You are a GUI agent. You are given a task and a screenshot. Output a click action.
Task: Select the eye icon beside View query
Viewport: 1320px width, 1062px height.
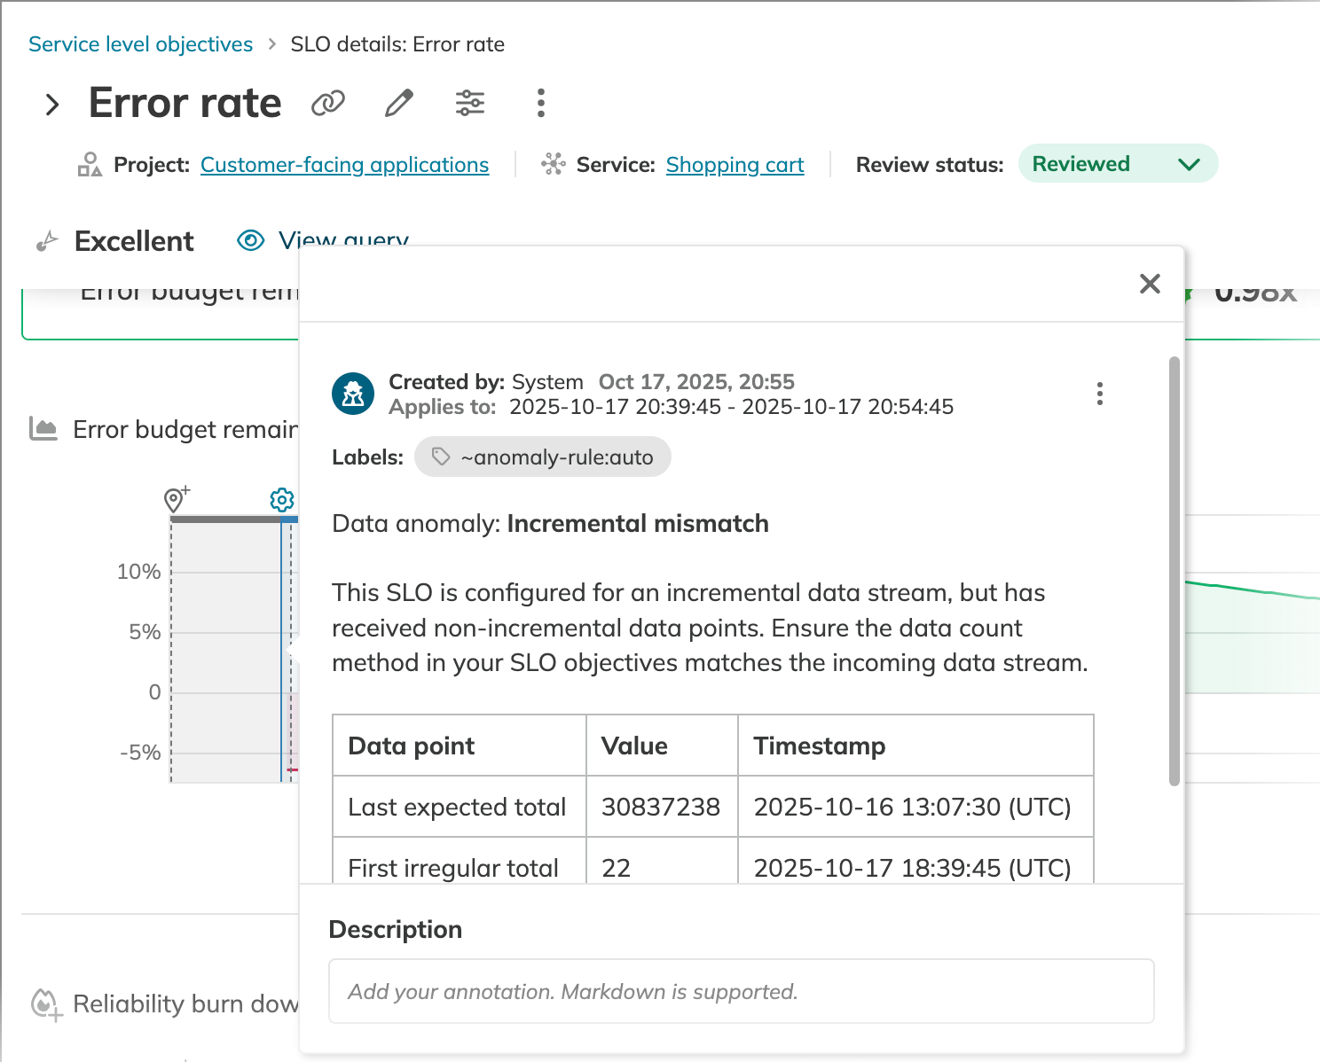[x=250, y=240]
